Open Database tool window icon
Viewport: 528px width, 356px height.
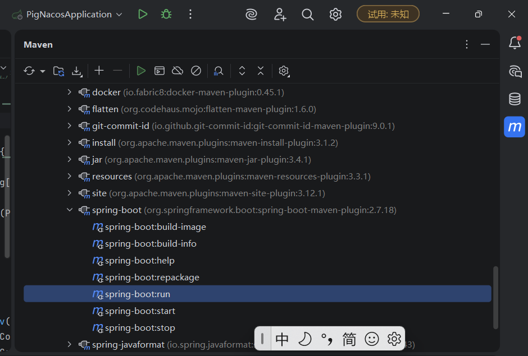(515, 99)
